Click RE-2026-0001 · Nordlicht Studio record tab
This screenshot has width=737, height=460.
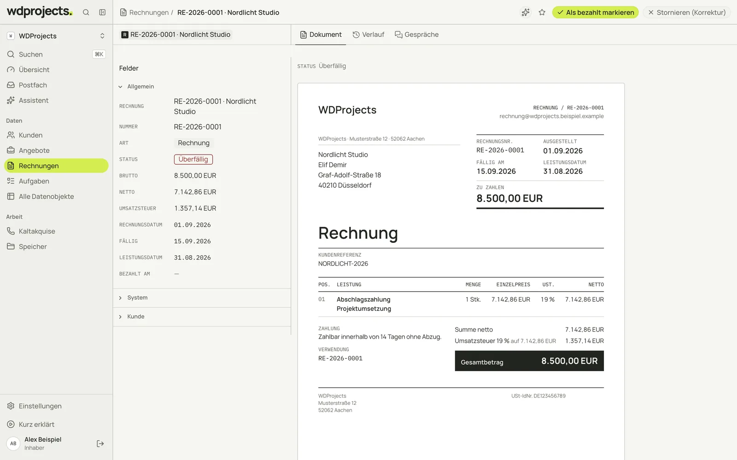(176, 34)
